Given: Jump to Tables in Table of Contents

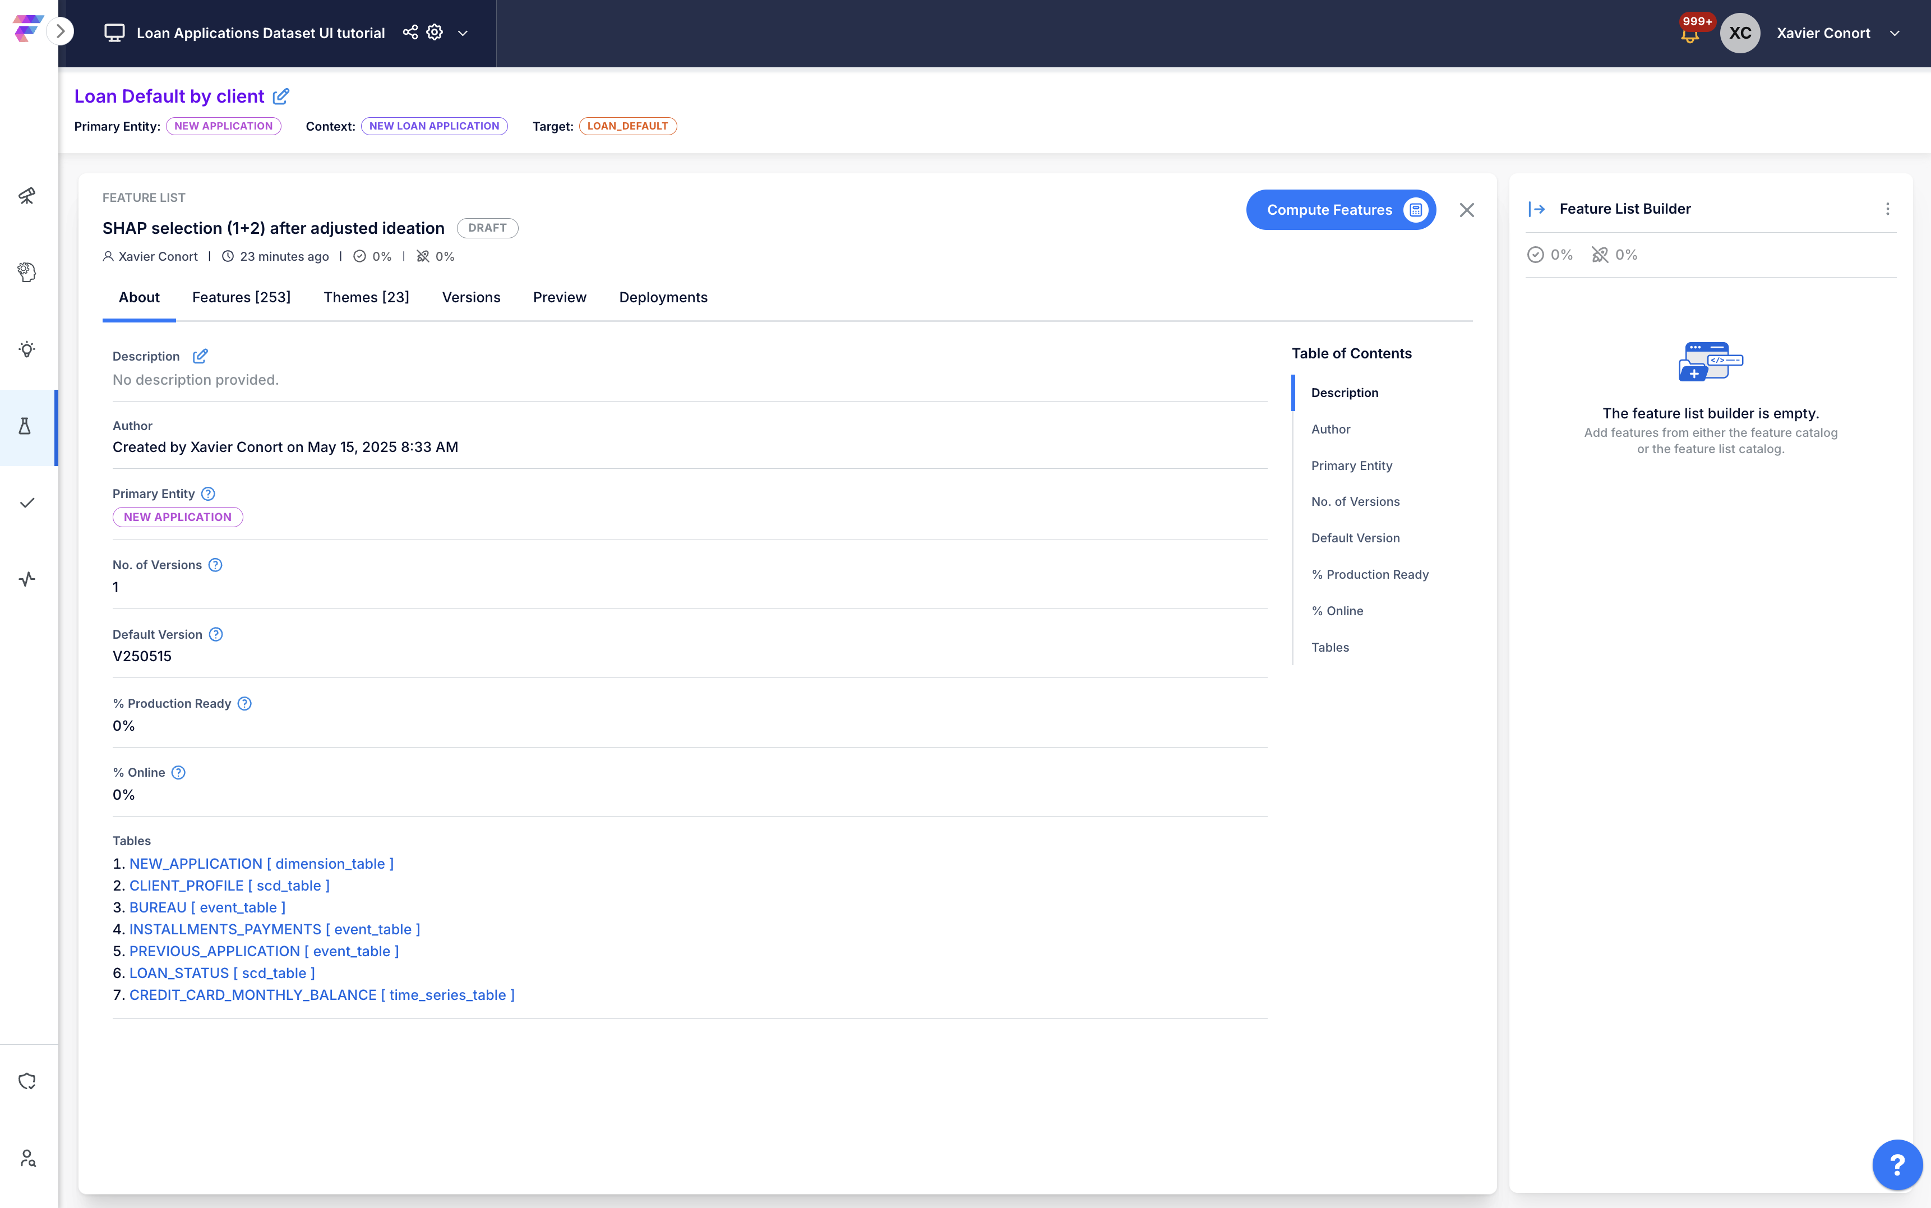Looking at the screenshot, I should pyautogui.click(x=1329, y=647).
